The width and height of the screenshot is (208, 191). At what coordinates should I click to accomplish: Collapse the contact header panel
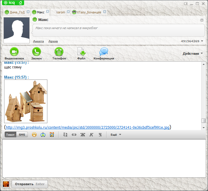click(x=202, y=20)
